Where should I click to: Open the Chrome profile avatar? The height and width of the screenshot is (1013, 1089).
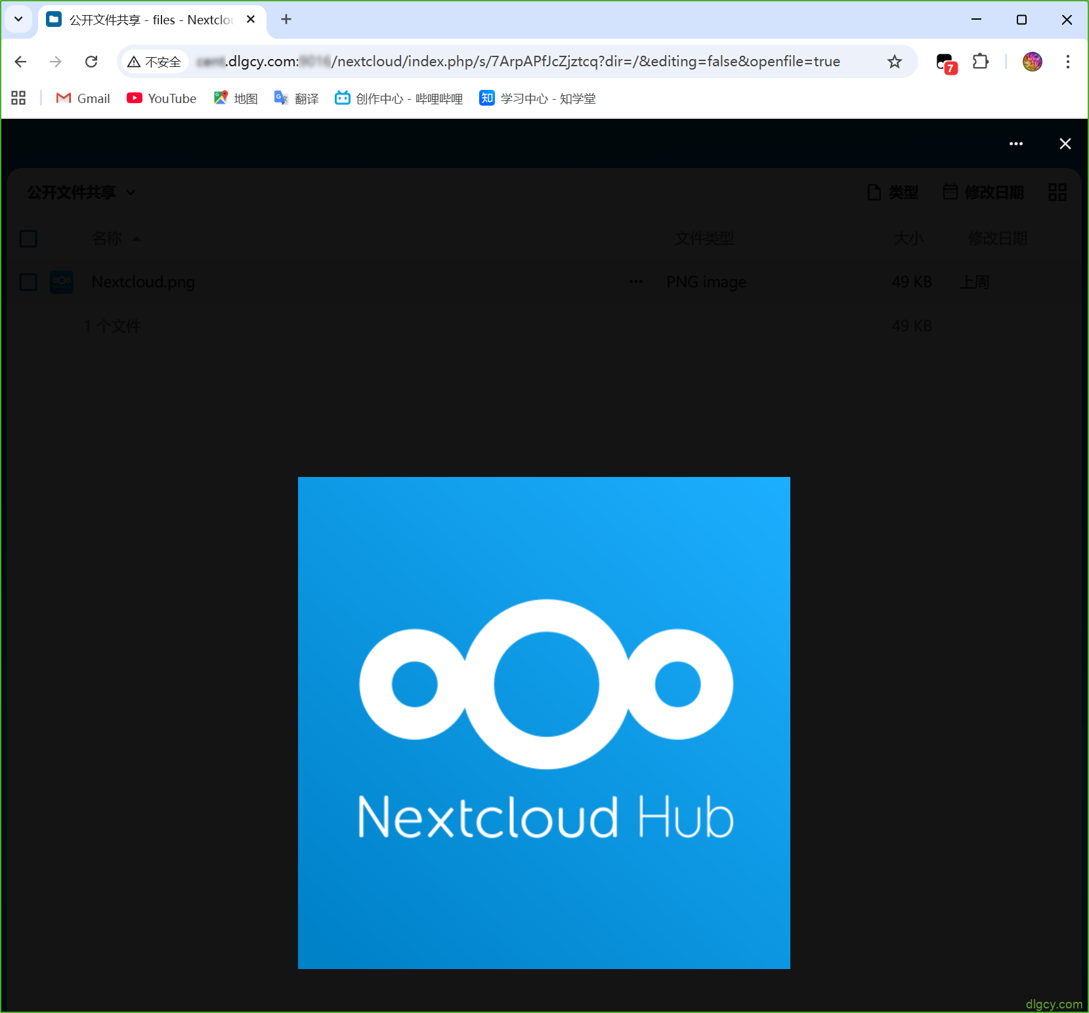pos(1033,62)
